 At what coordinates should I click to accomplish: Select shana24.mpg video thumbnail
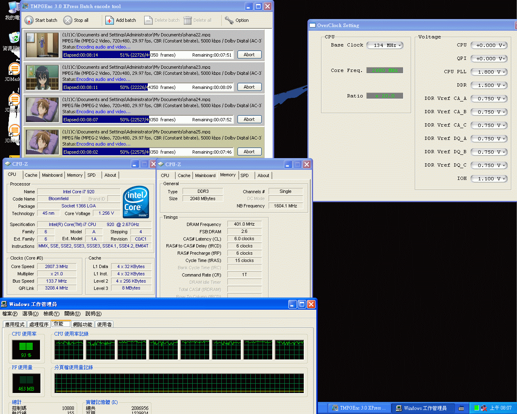(42, 110)
